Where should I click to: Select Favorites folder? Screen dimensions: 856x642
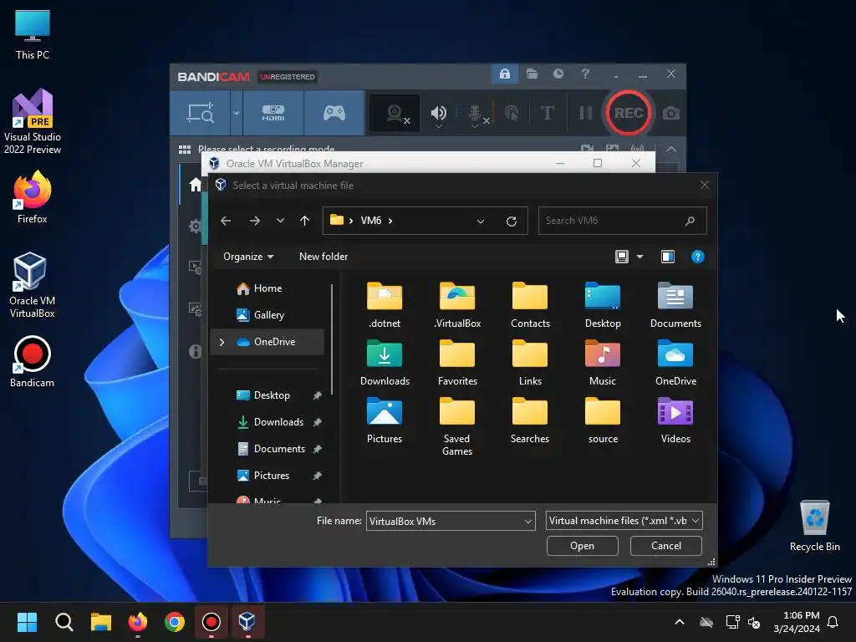coord(457,363)
